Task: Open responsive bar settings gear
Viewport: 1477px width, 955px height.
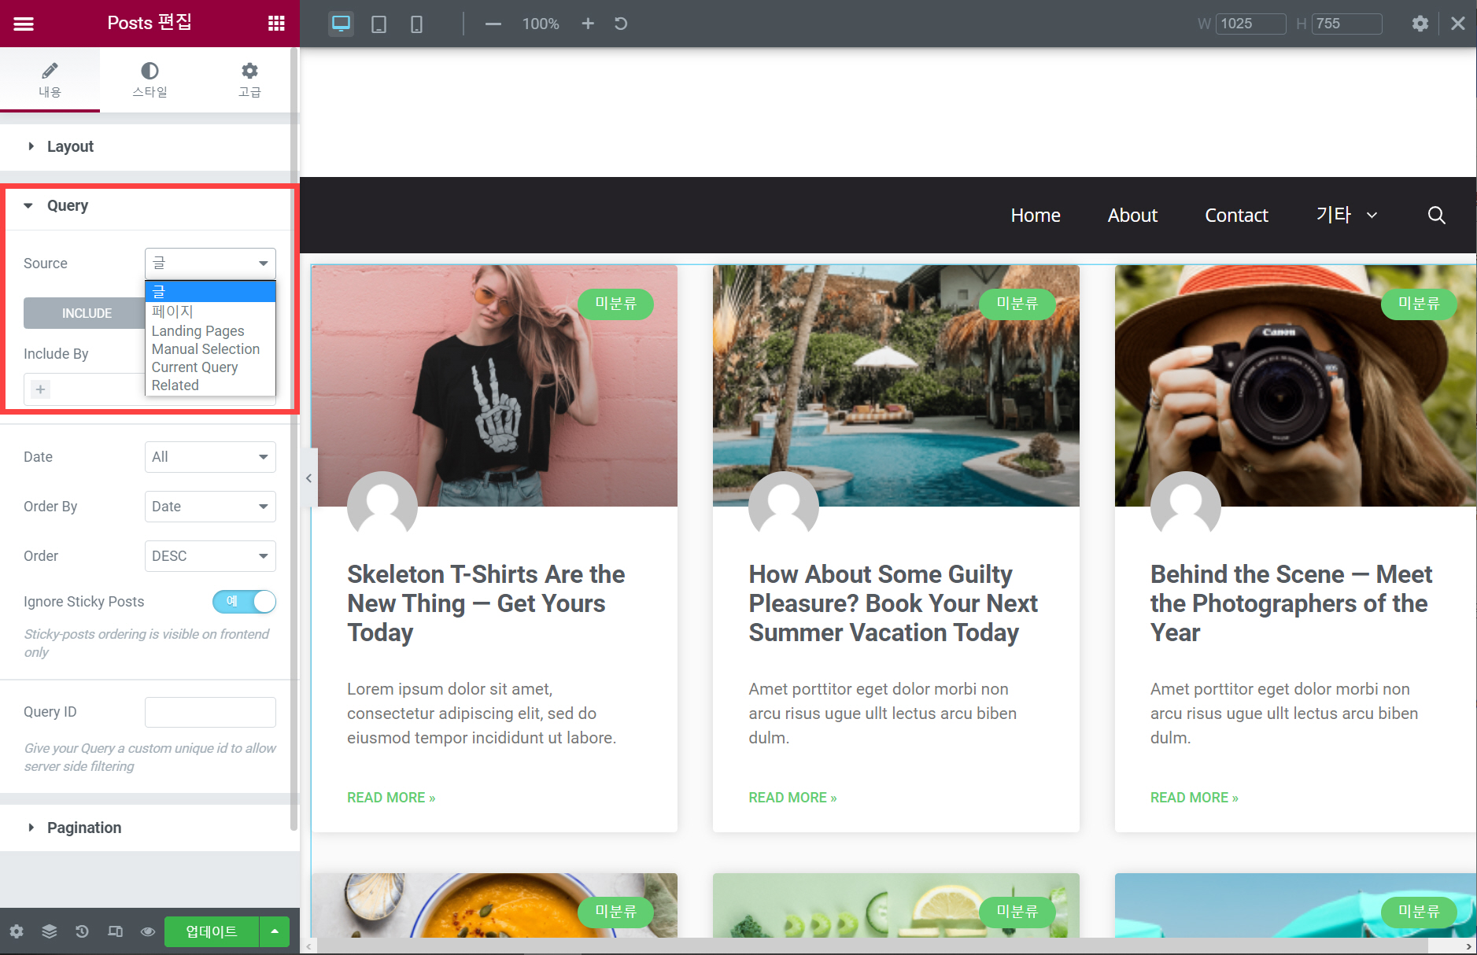Action: (1420, 24)
